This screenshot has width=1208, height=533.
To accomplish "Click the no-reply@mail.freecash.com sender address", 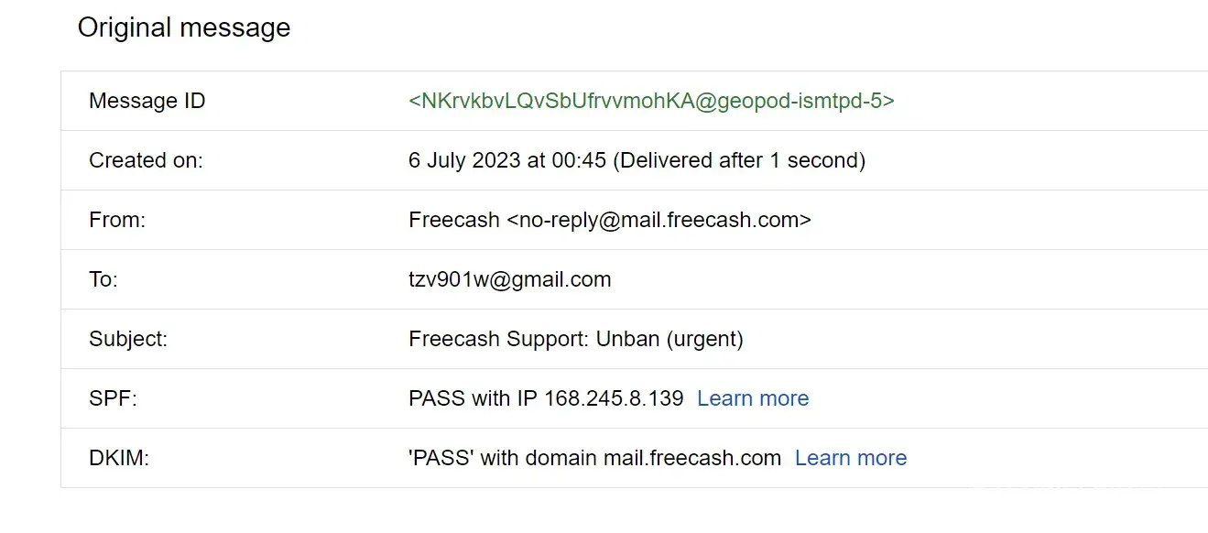I will (658, 220).
